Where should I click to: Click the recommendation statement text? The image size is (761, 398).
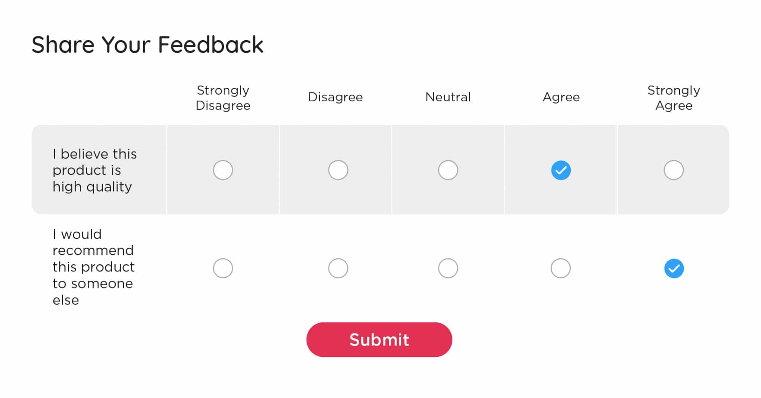point(93,267)
